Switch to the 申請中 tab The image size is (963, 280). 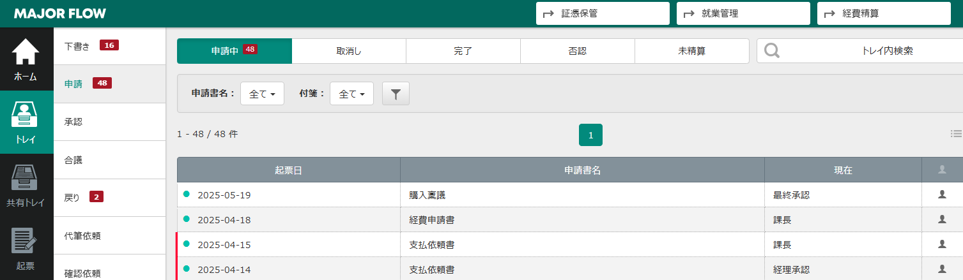[235, 51]
